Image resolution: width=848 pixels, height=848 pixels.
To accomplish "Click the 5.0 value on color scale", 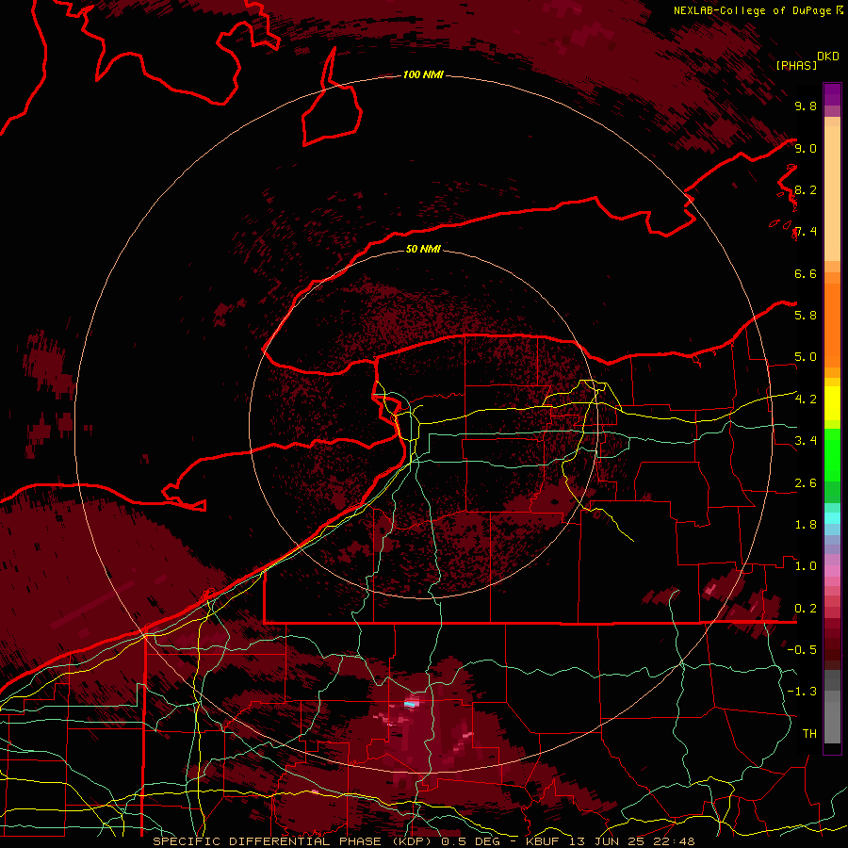I will [805, 357].
